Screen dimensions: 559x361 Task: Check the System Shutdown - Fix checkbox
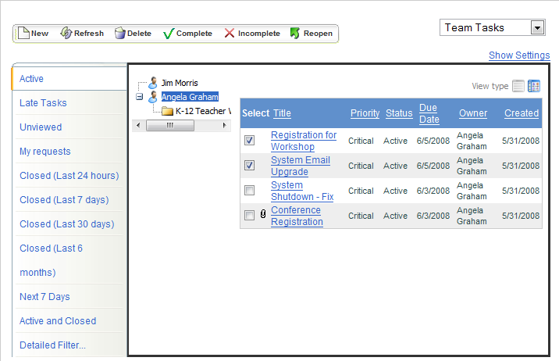[249, 191]
